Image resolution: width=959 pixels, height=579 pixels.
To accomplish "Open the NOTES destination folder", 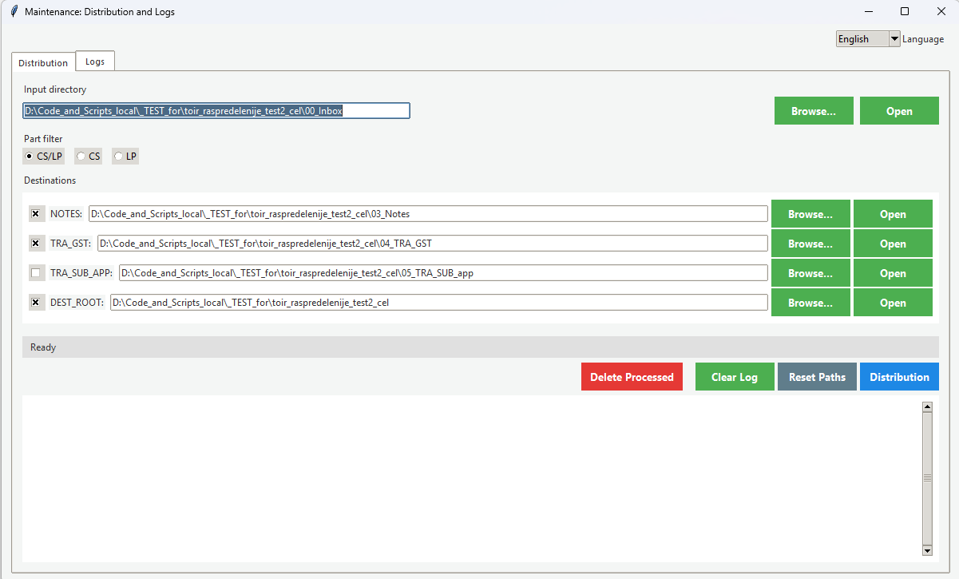I will (893, 214).
